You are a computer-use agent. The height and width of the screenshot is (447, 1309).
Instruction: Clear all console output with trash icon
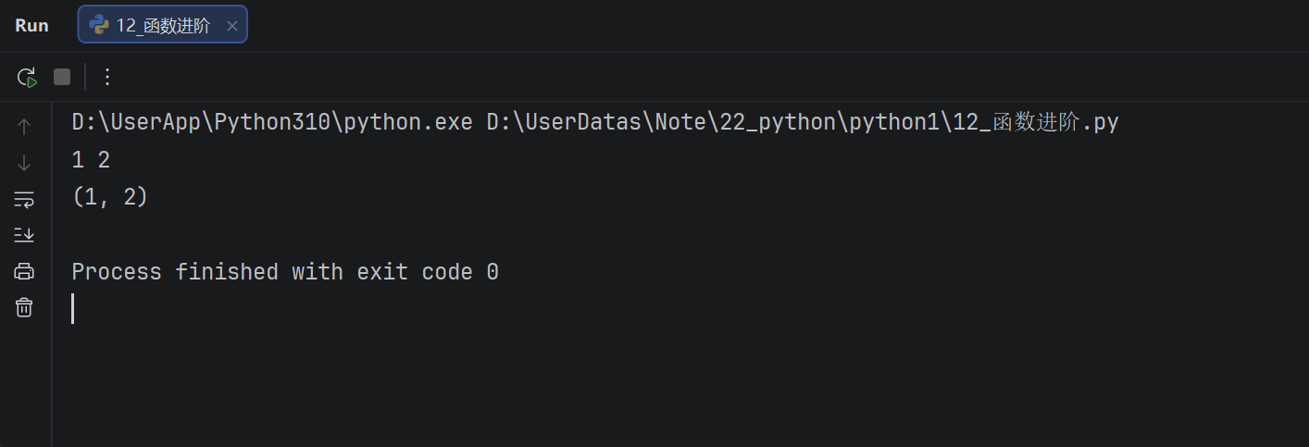click(24, 307)
